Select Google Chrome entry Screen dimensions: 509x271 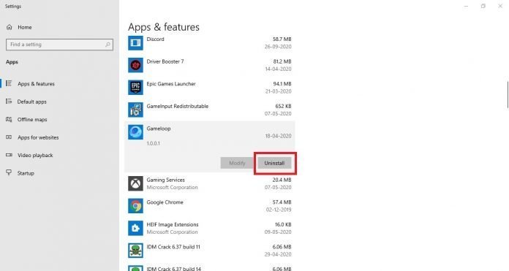(x=165, y=202)
